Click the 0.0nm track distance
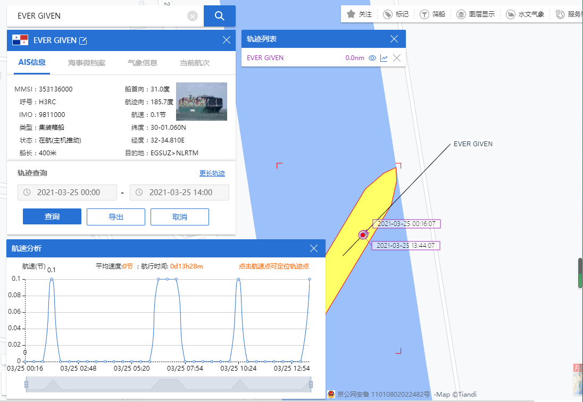Image resolution: width=583 pixels, height=402 pixels. [x=355, y=58]
